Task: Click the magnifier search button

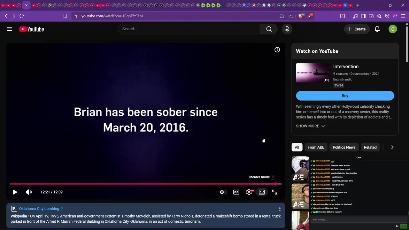Action: (x=269, y=29)
